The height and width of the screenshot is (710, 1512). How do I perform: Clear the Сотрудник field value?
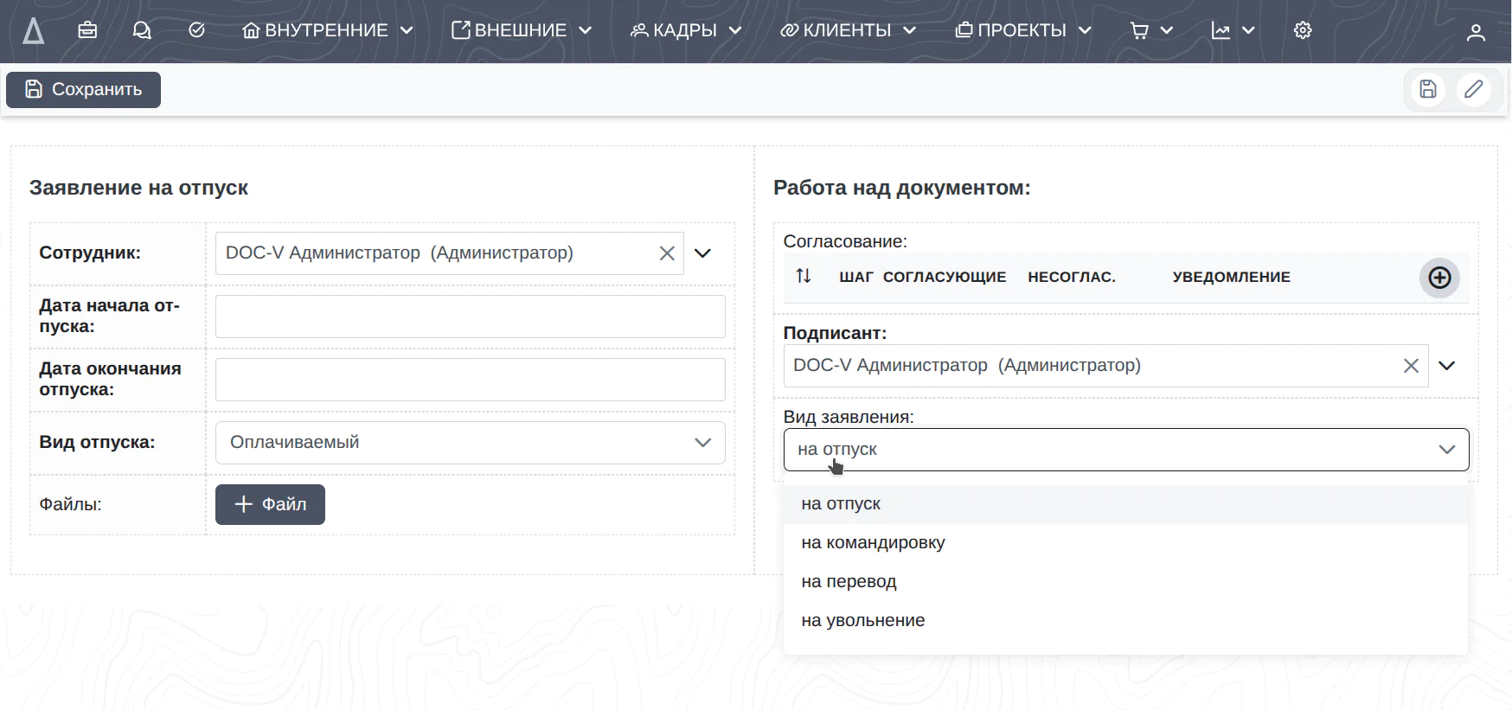click(x=667, y=253)
